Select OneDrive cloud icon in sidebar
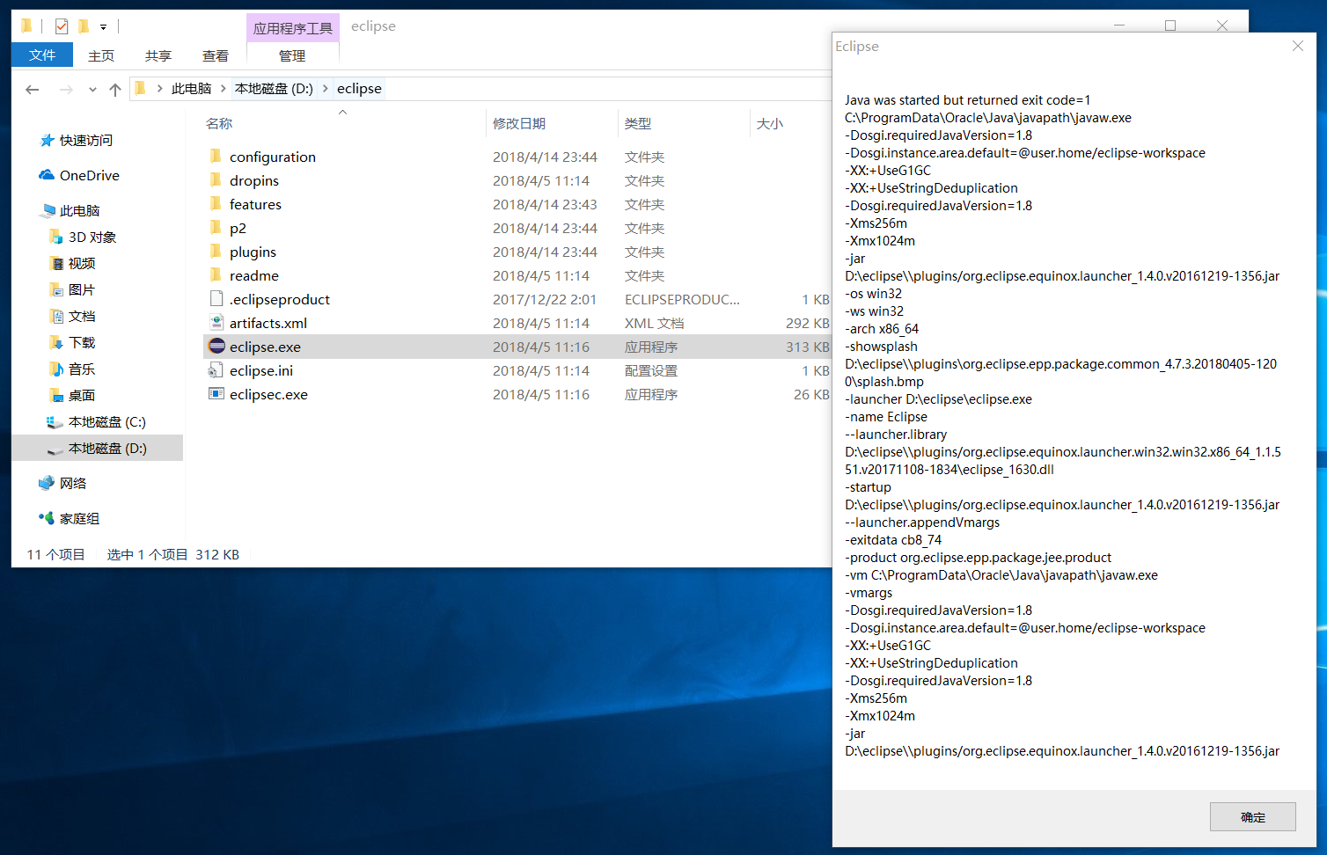The image size is (1327, 855). click(47, 175)
